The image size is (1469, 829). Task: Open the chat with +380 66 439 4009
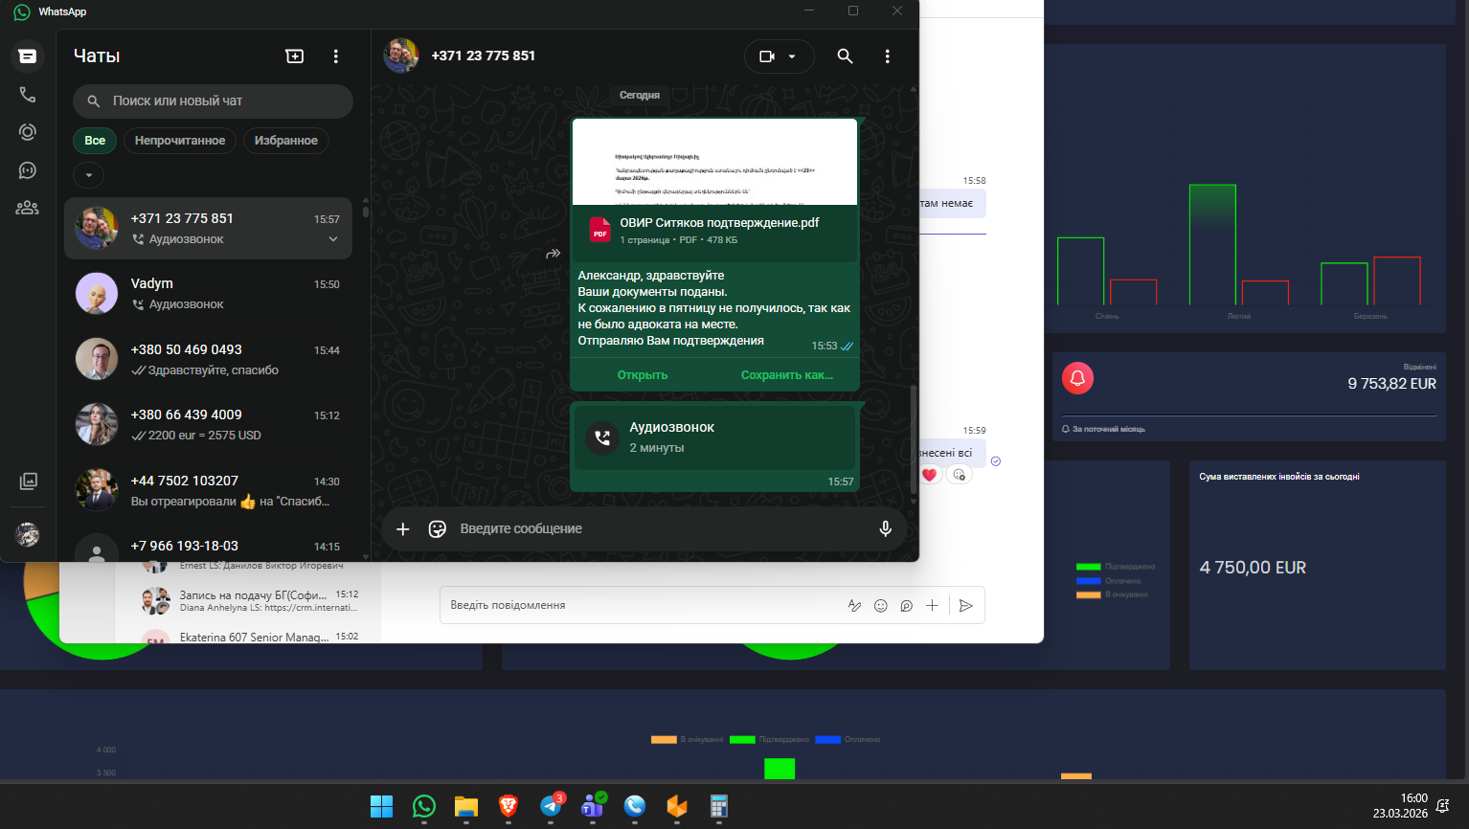pos(208,425)
